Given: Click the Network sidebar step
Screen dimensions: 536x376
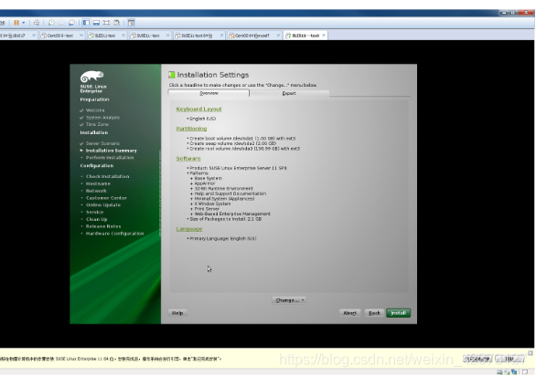Looking at the screenshot, I should click(96, 191).
